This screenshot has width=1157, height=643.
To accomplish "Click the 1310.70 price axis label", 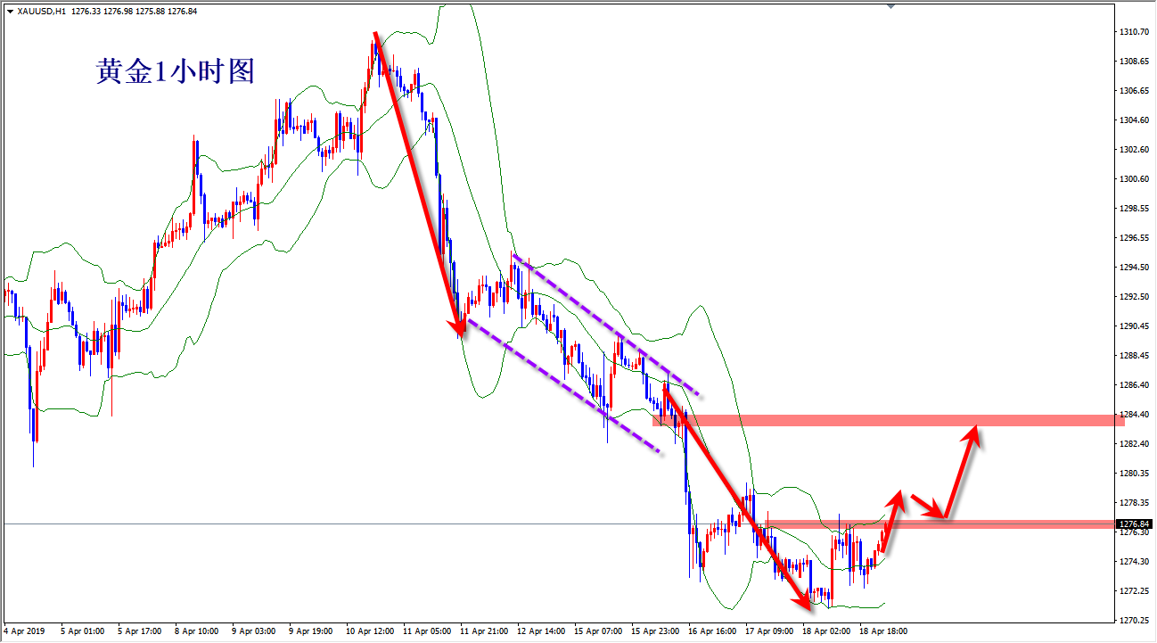I will coord(1135,32).
